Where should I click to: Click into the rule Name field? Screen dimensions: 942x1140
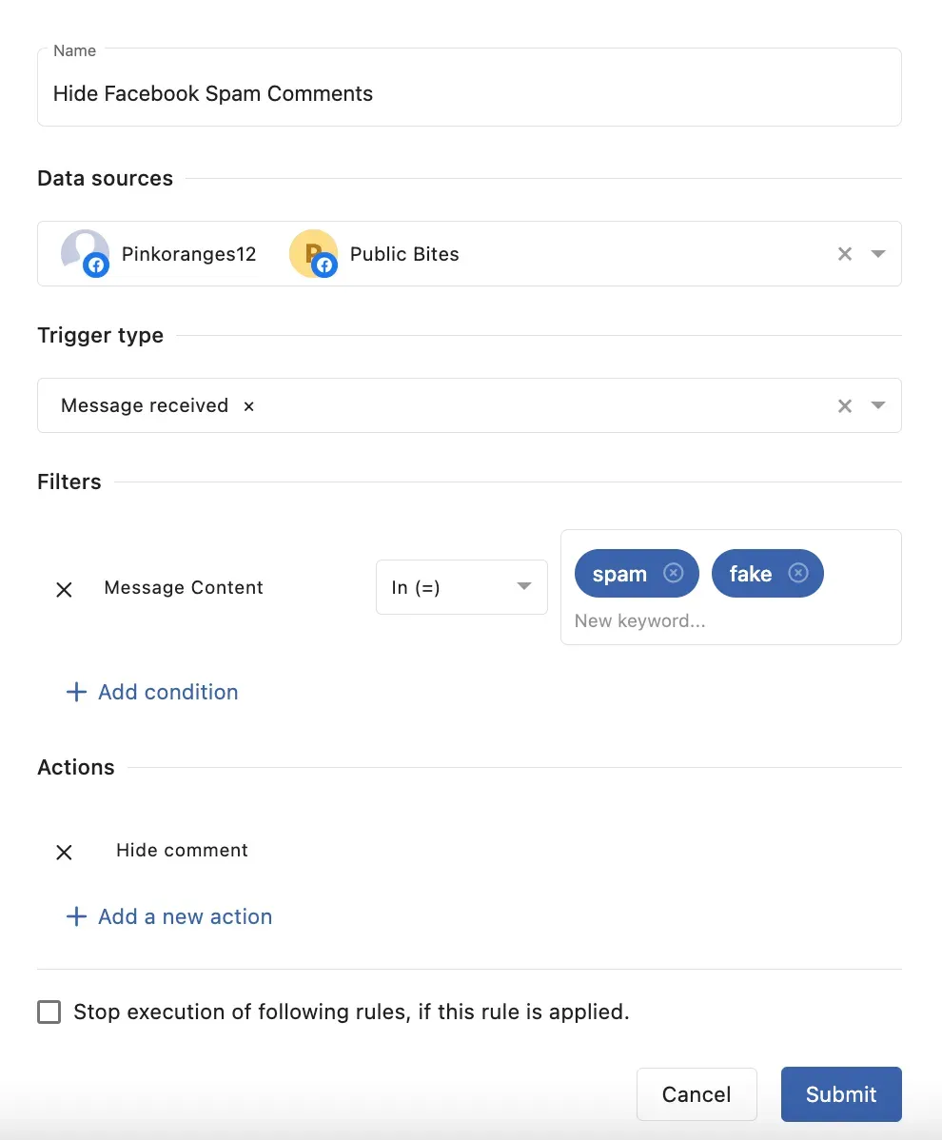click(468, 93)
